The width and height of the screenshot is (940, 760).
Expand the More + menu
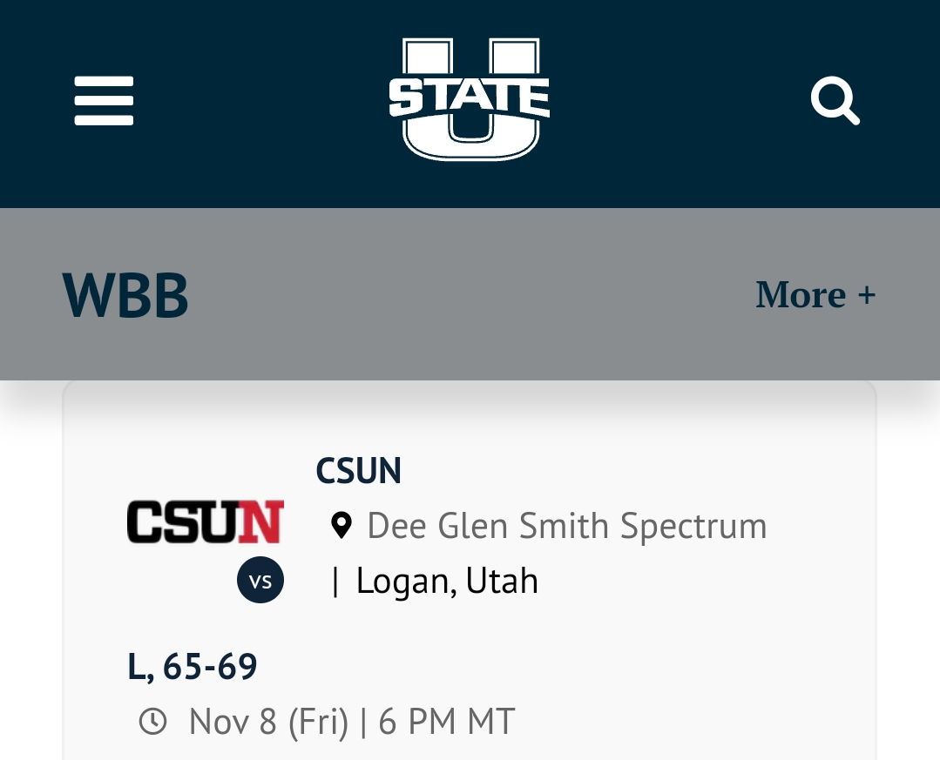point(815,294)
